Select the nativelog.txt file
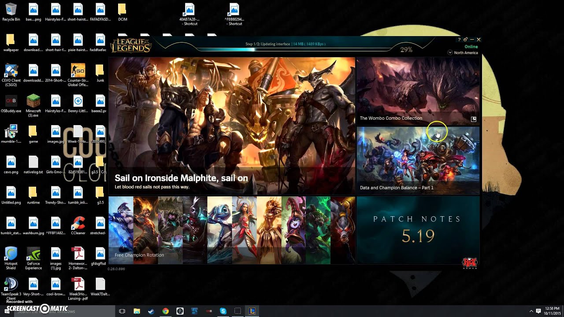 click(33, 165)
